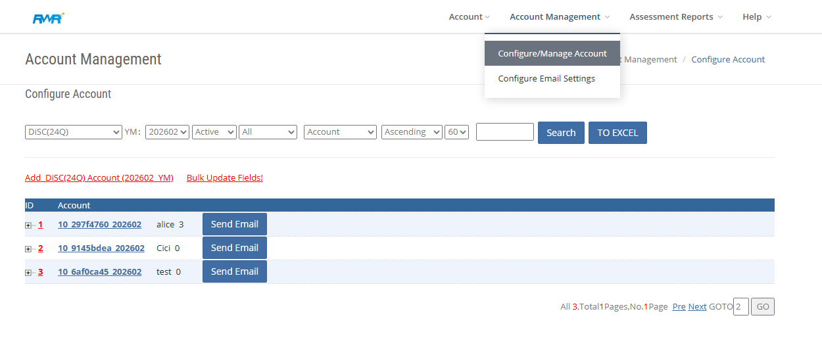Open the YM 202602 dropdown
Viewport: 822px width, 349px height.
(x=167, y=132)
